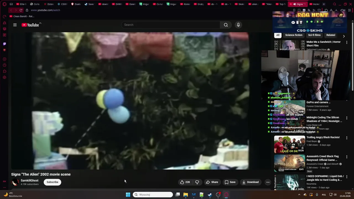Click the browser forward arrow
354x199 pixels.
pyautogui.click(x=16, y=10)
